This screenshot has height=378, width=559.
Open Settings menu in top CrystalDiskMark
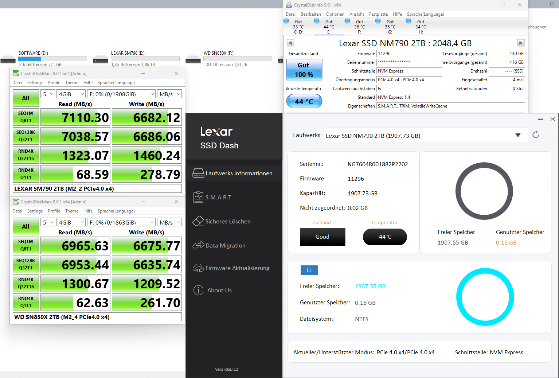pos(35,83)
